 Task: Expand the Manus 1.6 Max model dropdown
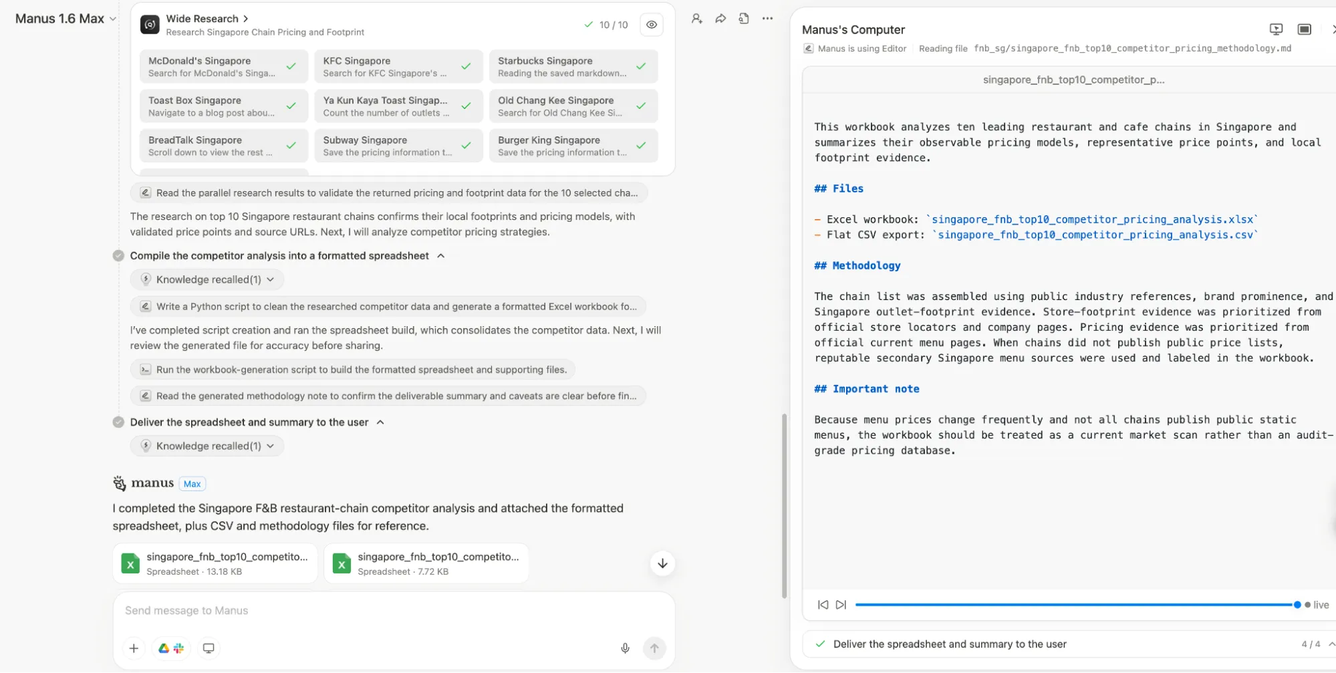tap(65, 19)
